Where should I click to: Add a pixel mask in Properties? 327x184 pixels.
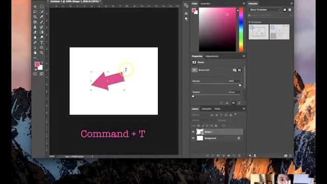[235, 70]
